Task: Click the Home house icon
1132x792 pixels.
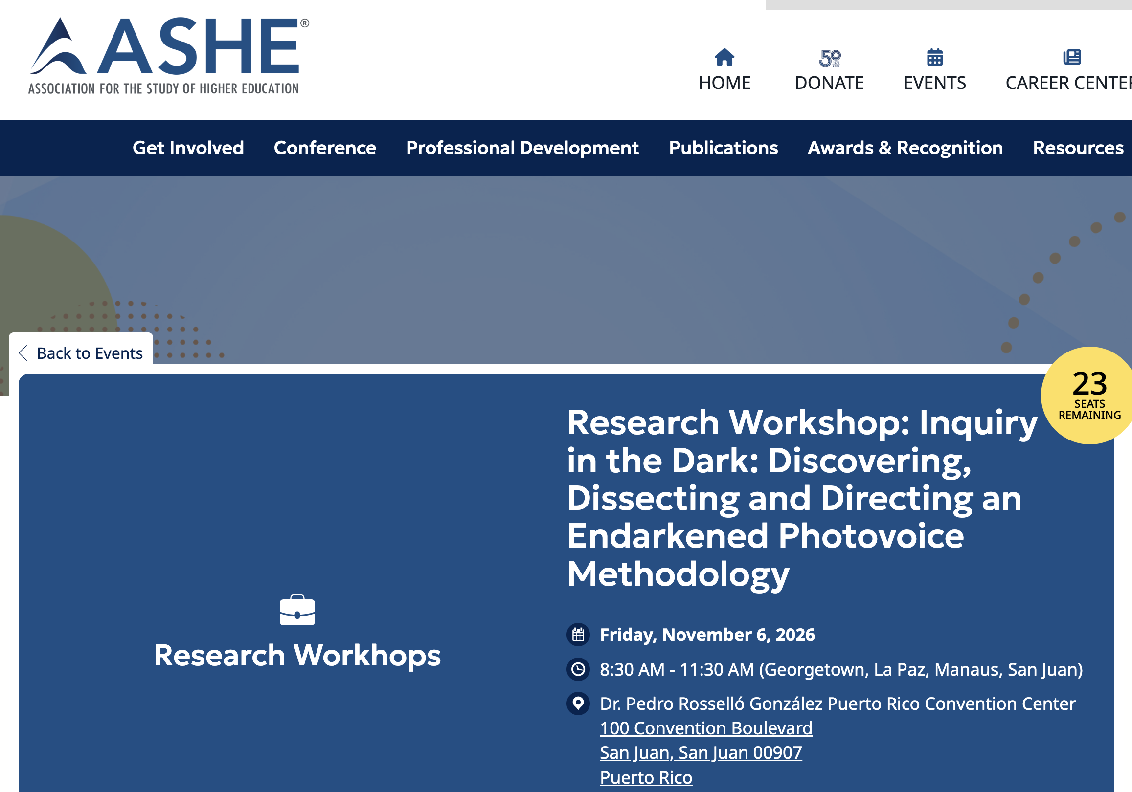Action: pyautogui.click(x=724, y=58)
